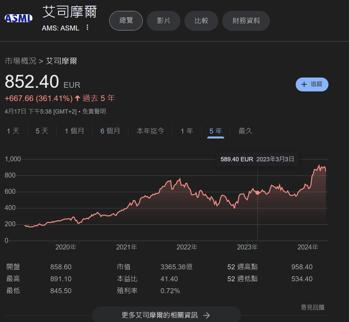This screenshot has width=349, height=322.
Task: Select the 6 個月 chart range
Action: pyautogui.click(x=110, y=131)
